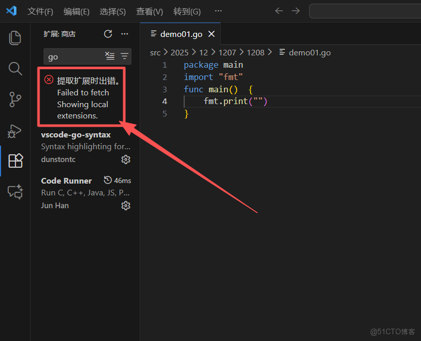This screenshot has width=421, height=341.
Task: Open settings gear for Code Runner extension
Action: click(x=126, y=206)
